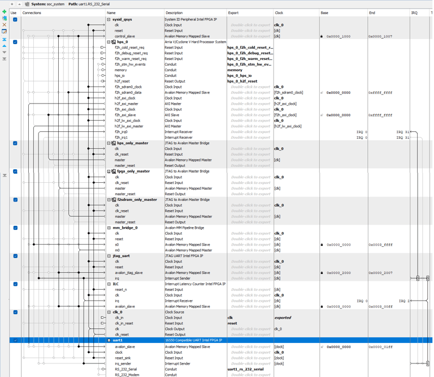Uncheck the Use checkbox for mm_bridge_0
The image size is (434, 377).
point(15,228)
